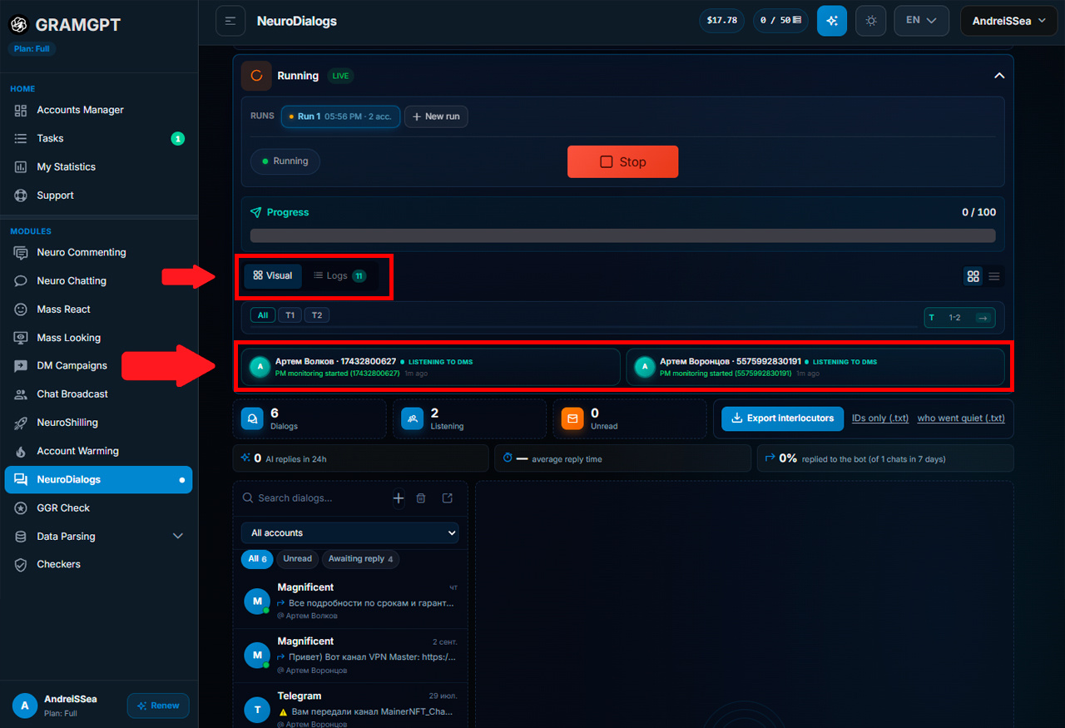Click the DM Campaigns message icon
The height and width of the screenshot is (728, 1065).
pyautogui.click(x=21, y=366)
